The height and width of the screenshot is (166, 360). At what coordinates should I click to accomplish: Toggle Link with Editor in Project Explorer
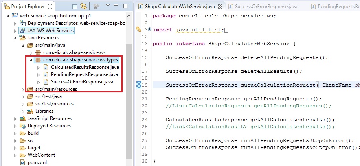(83, 7)
